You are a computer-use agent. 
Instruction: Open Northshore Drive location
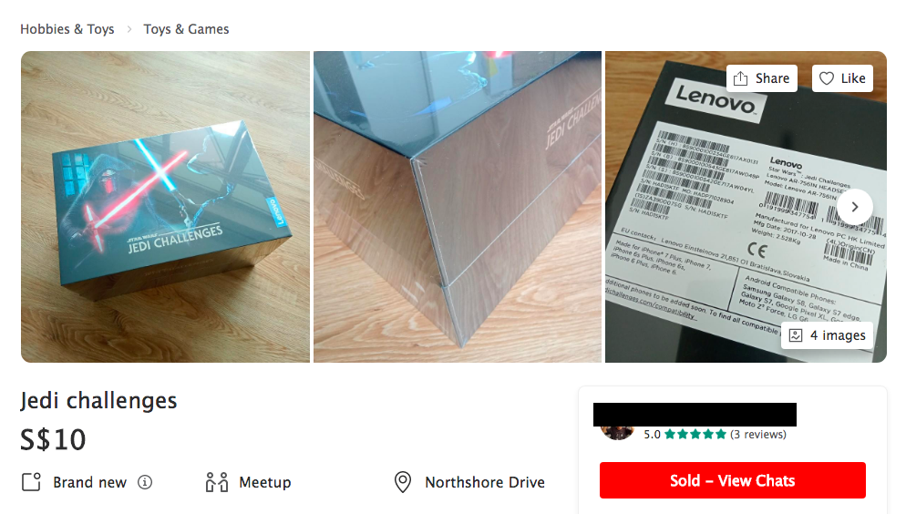(x=485, y=482)
